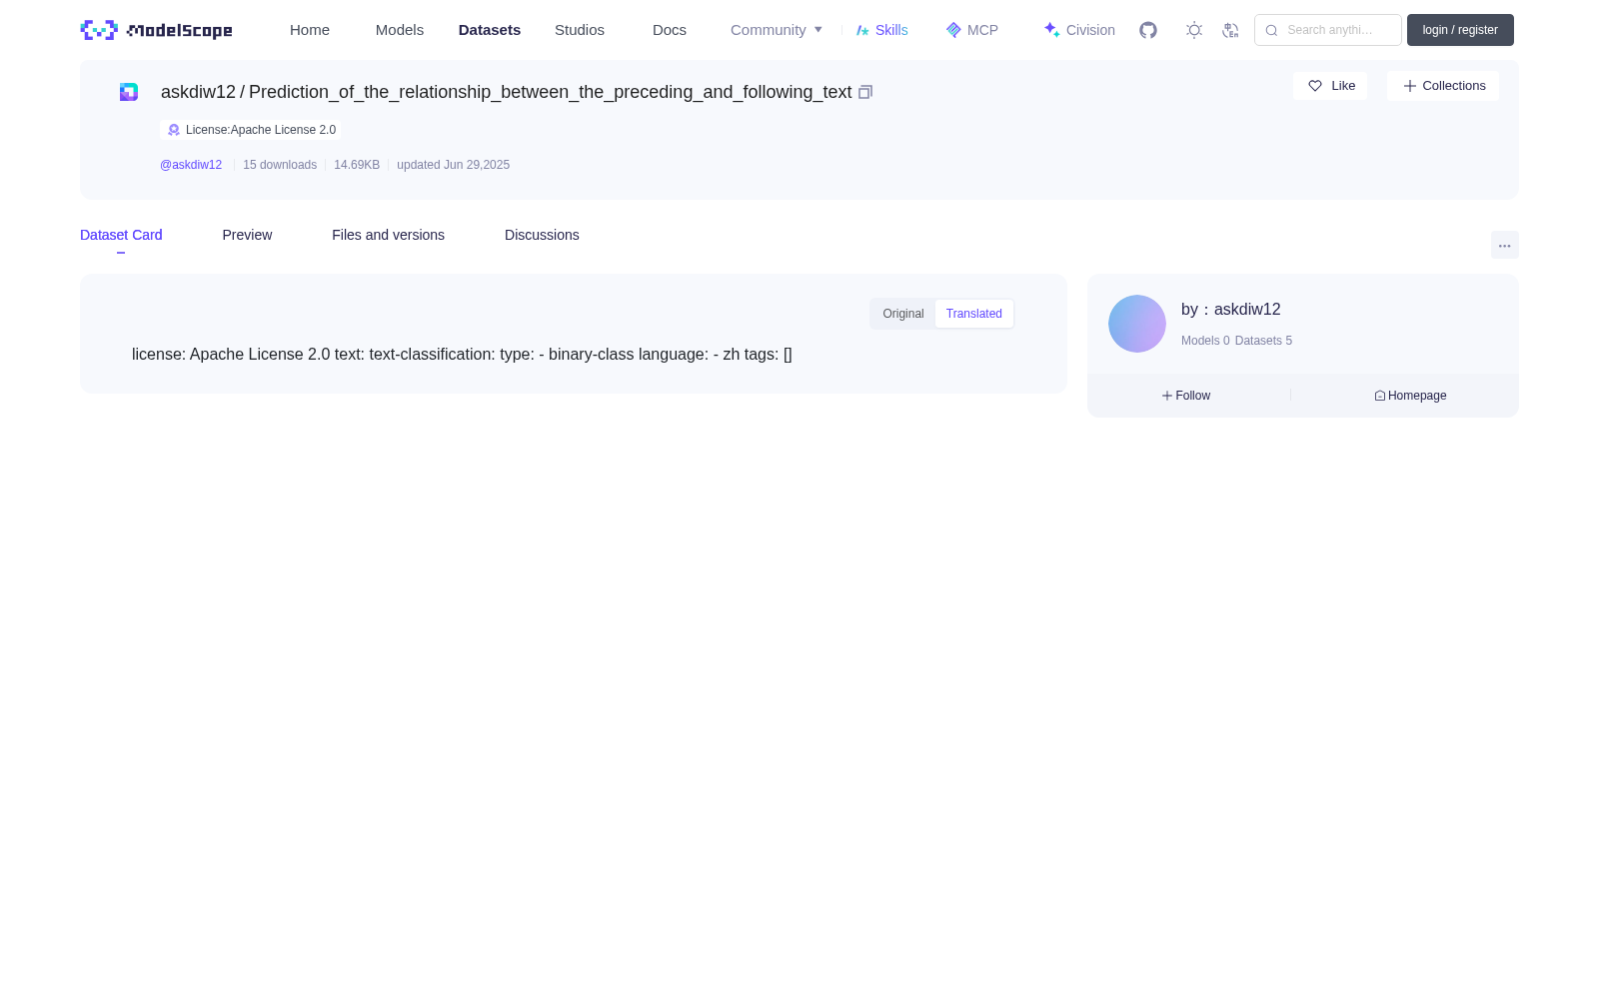Click the license badge icon
The height and width of the screenshot is (999, 1599).
tap(174, 130)
